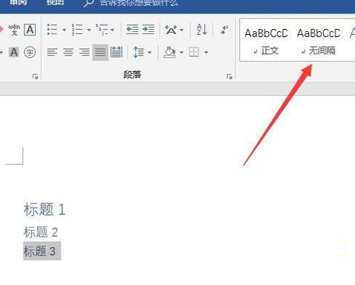This screenshot has height=285, width=355.
Task: Click the bullet list icon
Action: [52, 30]
